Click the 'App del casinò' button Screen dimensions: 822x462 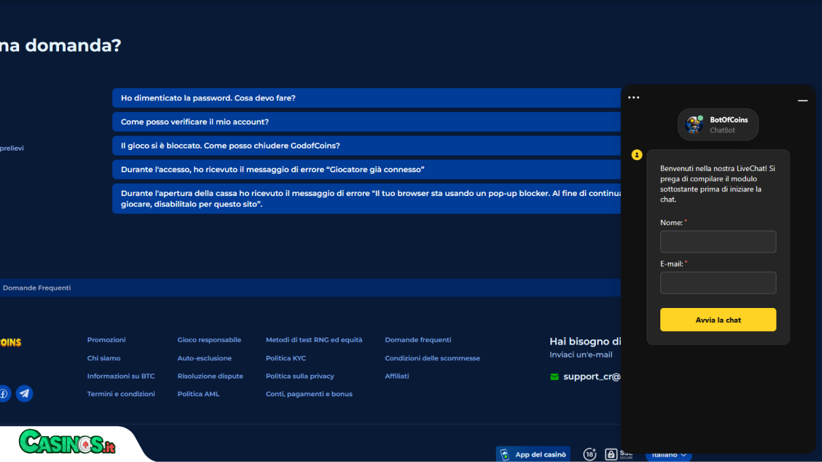[x=533, y=455]
